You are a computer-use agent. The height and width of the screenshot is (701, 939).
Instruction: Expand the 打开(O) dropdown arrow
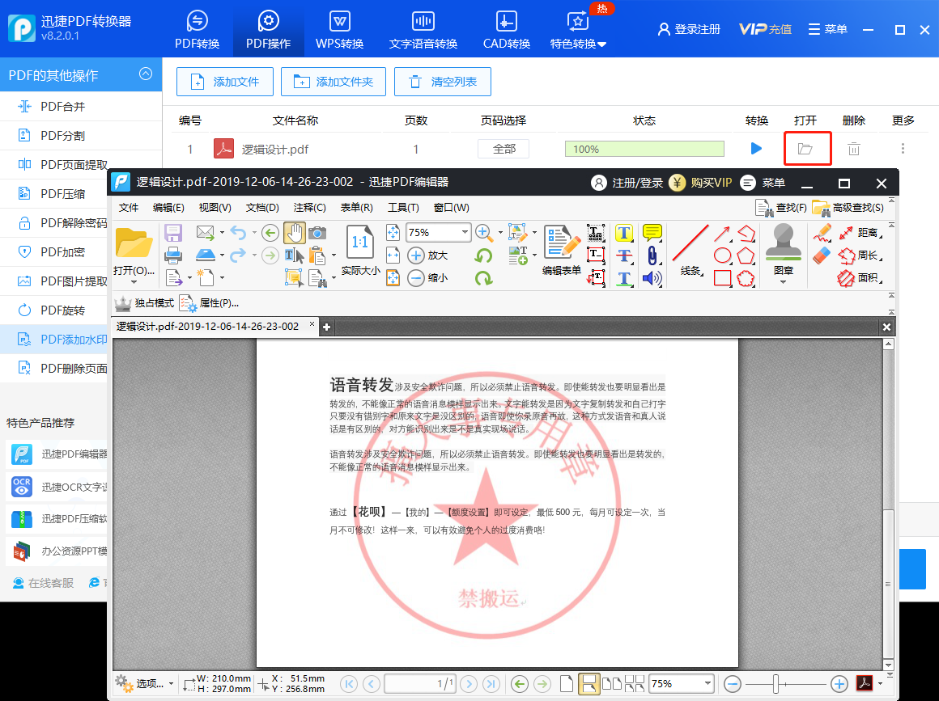[134, 282]
